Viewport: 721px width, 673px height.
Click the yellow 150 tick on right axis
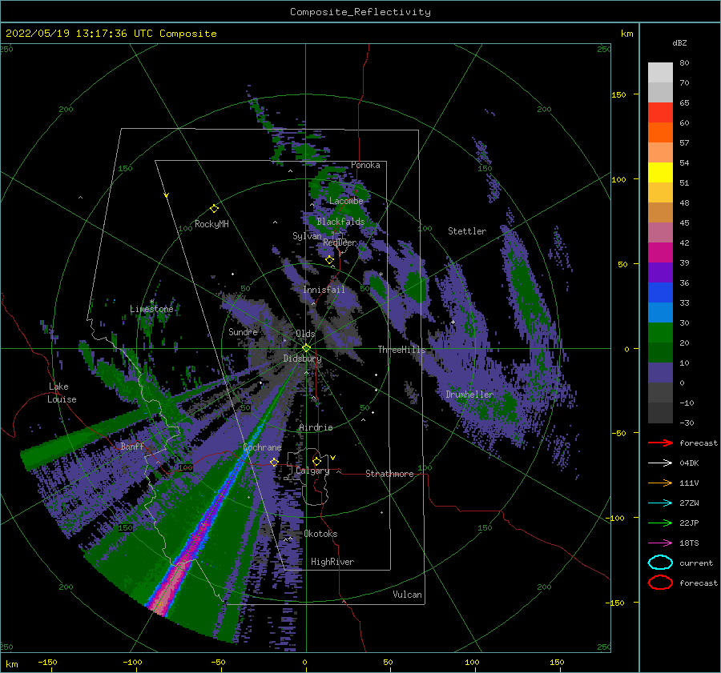tap(618, 94)
